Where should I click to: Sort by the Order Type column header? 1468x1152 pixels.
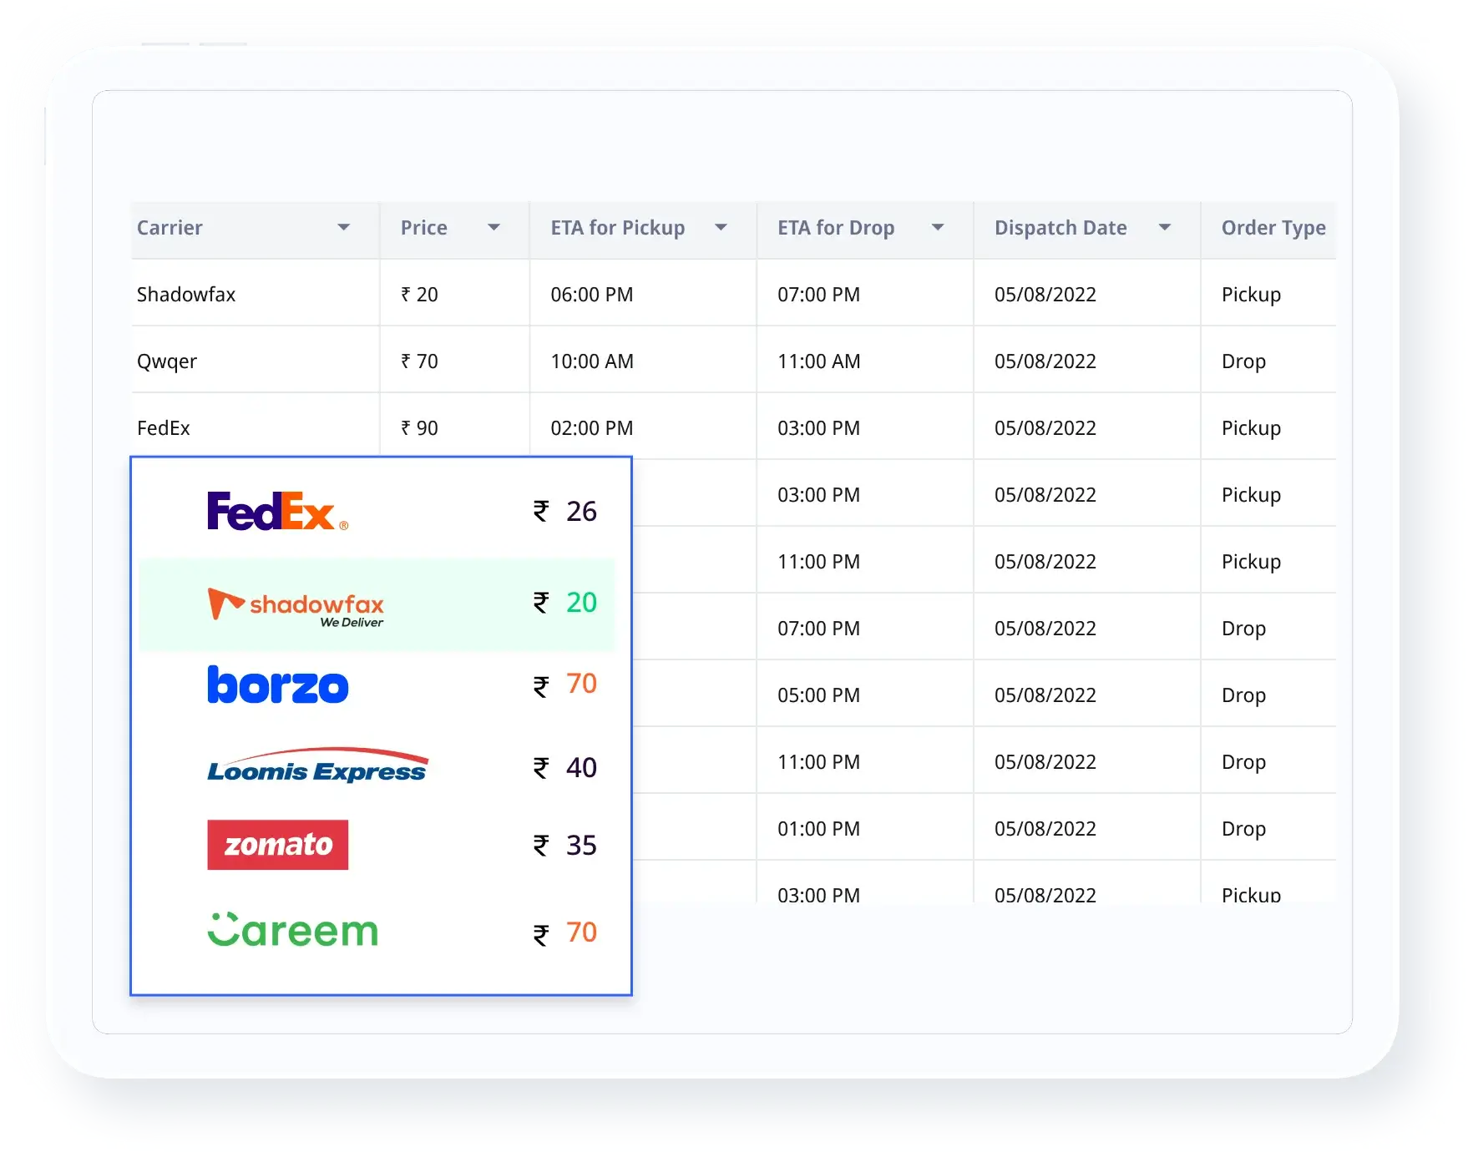1273,228
